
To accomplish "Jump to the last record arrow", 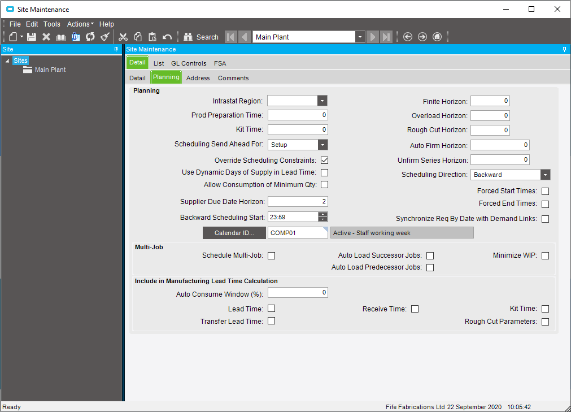I will 386,37.
